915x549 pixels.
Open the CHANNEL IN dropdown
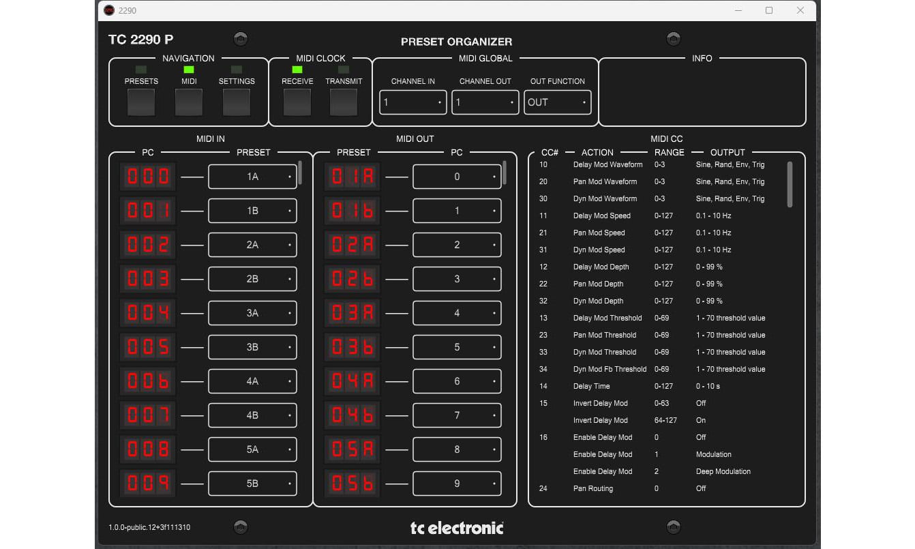[x=412, y=102]
